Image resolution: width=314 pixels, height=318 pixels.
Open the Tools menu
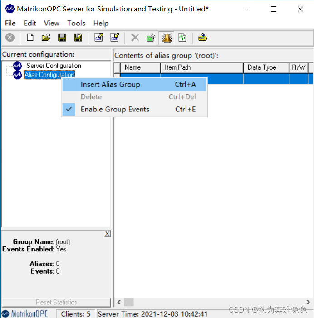click(76, 23)
